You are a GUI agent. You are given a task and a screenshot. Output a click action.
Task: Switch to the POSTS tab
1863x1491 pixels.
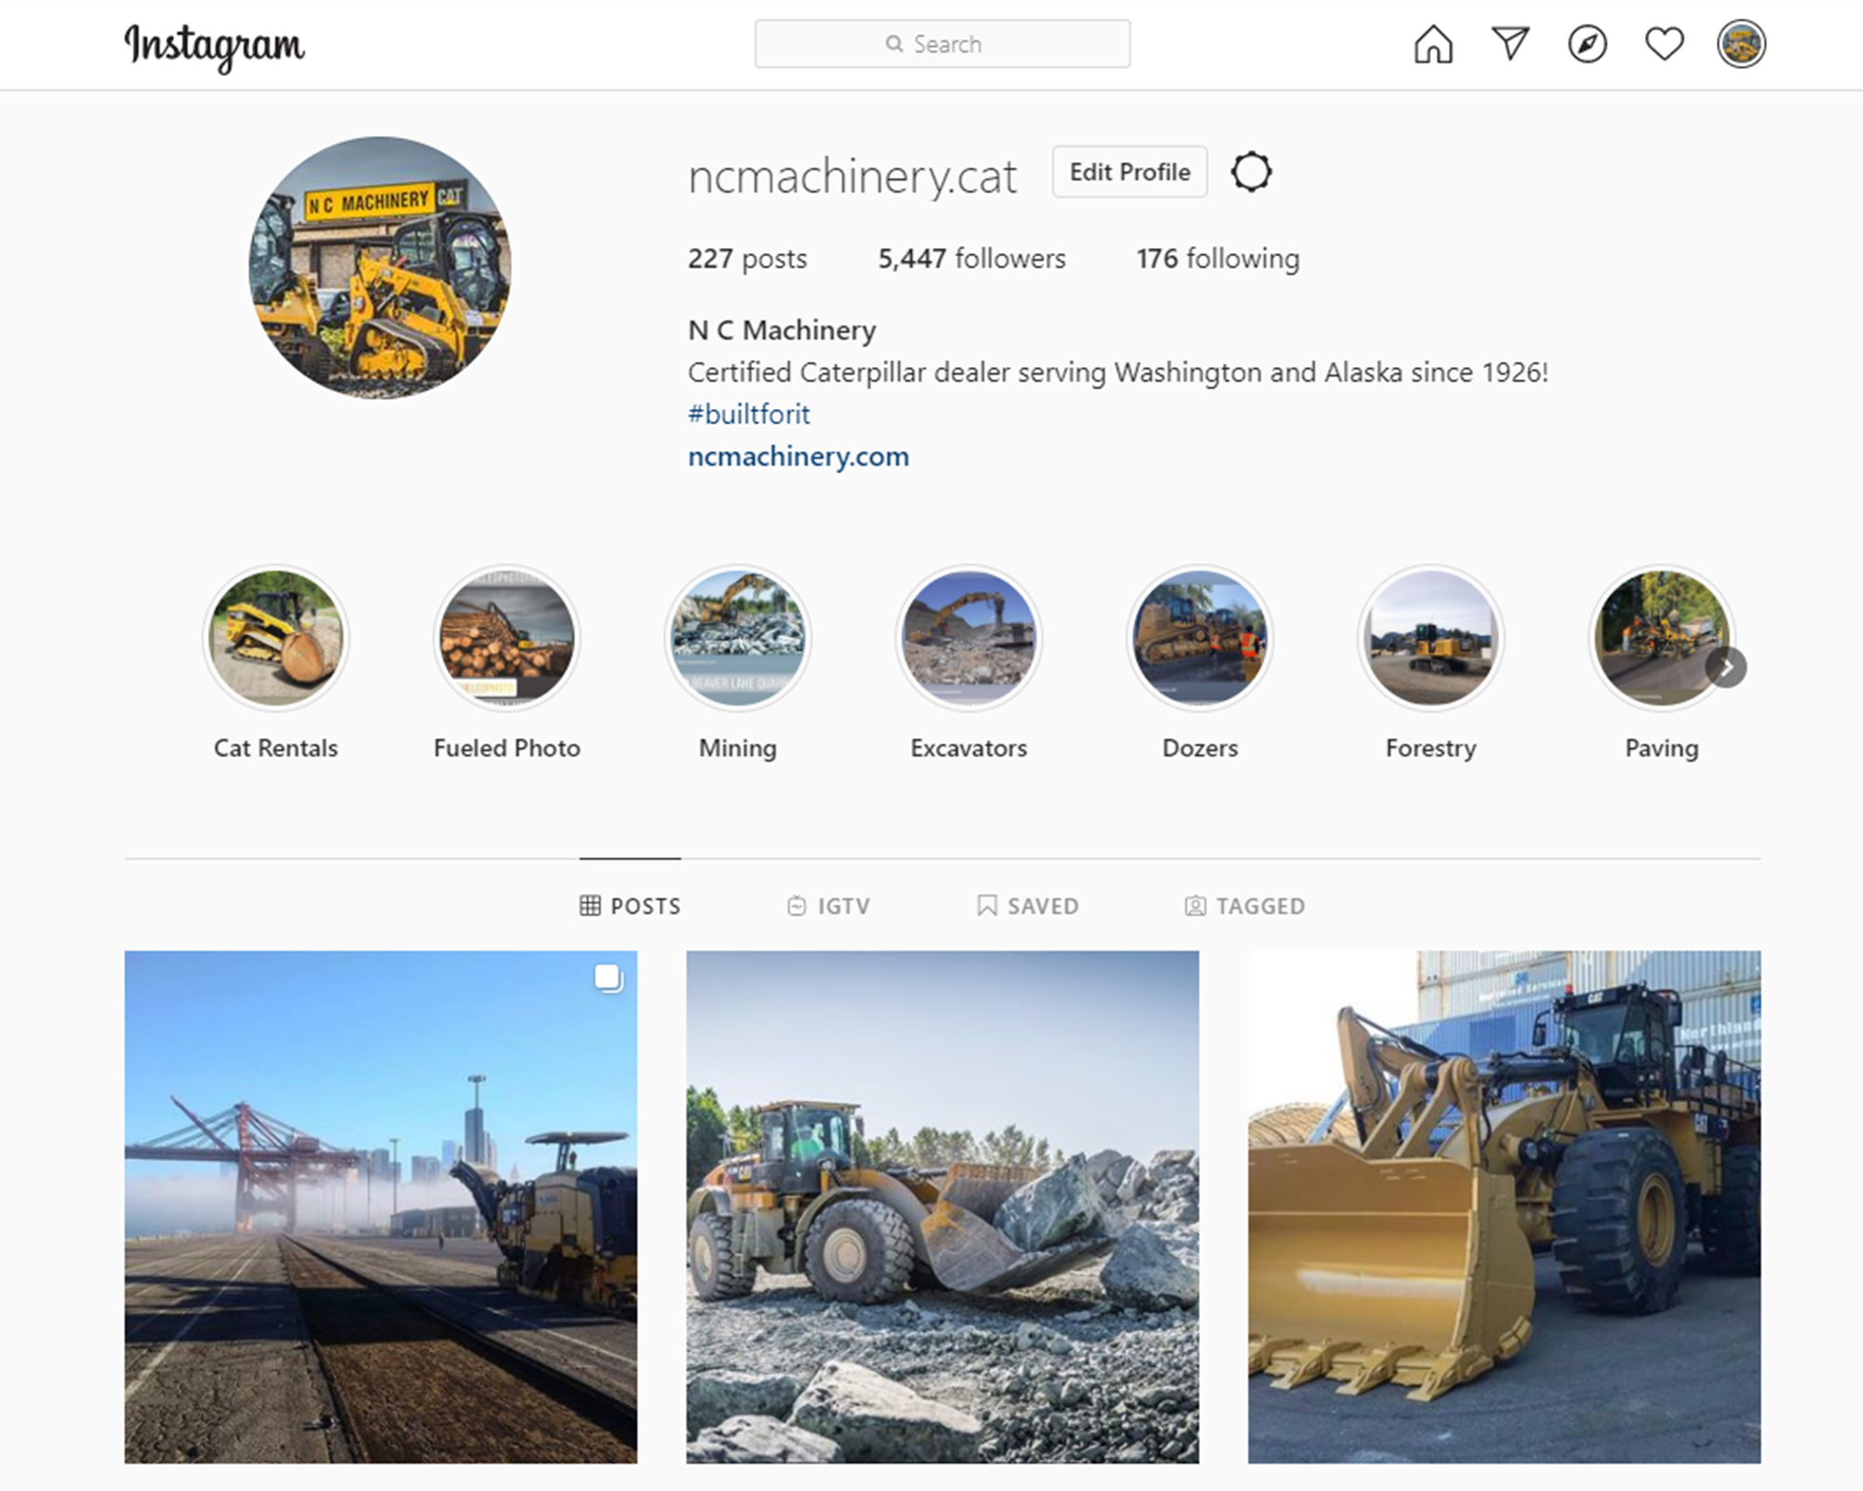(631, 906)
